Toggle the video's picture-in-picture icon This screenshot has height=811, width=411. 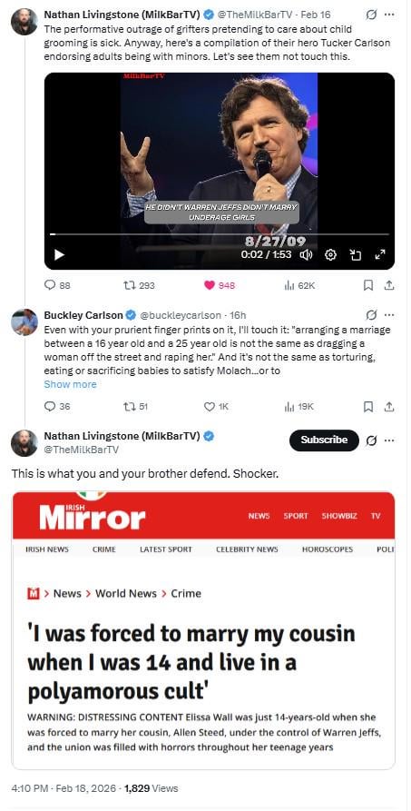point(355,254)
